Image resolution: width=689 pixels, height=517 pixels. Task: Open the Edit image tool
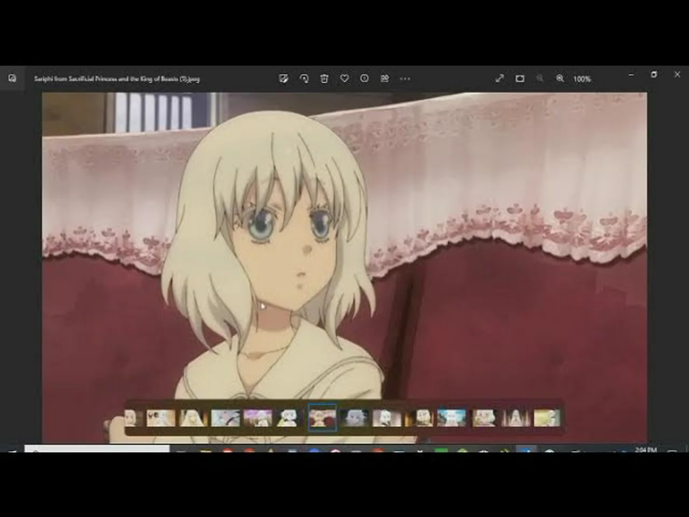[284, 79]
